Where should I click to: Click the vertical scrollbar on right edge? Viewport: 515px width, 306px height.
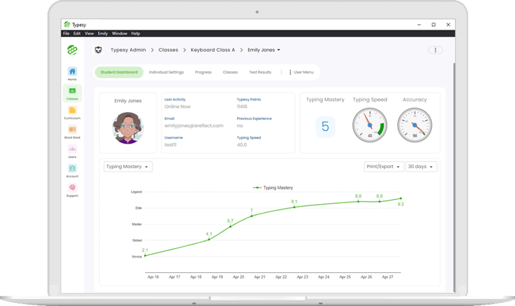pyautogui.click(x=454, y=177)
